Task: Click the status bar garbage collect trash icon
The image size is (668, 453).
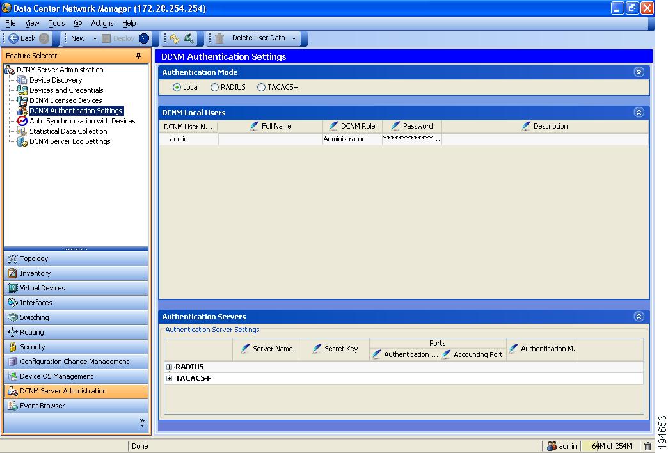Action: 648,446
